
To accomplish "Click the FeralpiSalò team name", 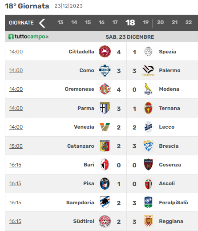I will coord(174,203).
